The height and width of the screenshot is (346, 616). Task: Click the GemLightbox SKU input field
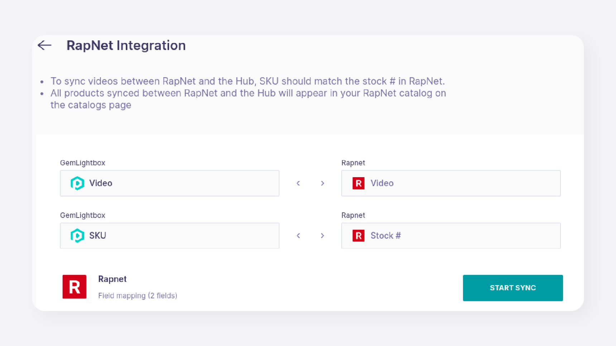point(169,235)
